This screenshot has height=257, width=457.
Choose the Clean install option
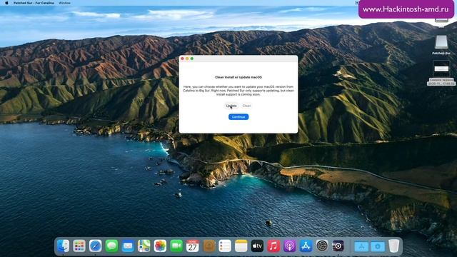tap(246, 106)
